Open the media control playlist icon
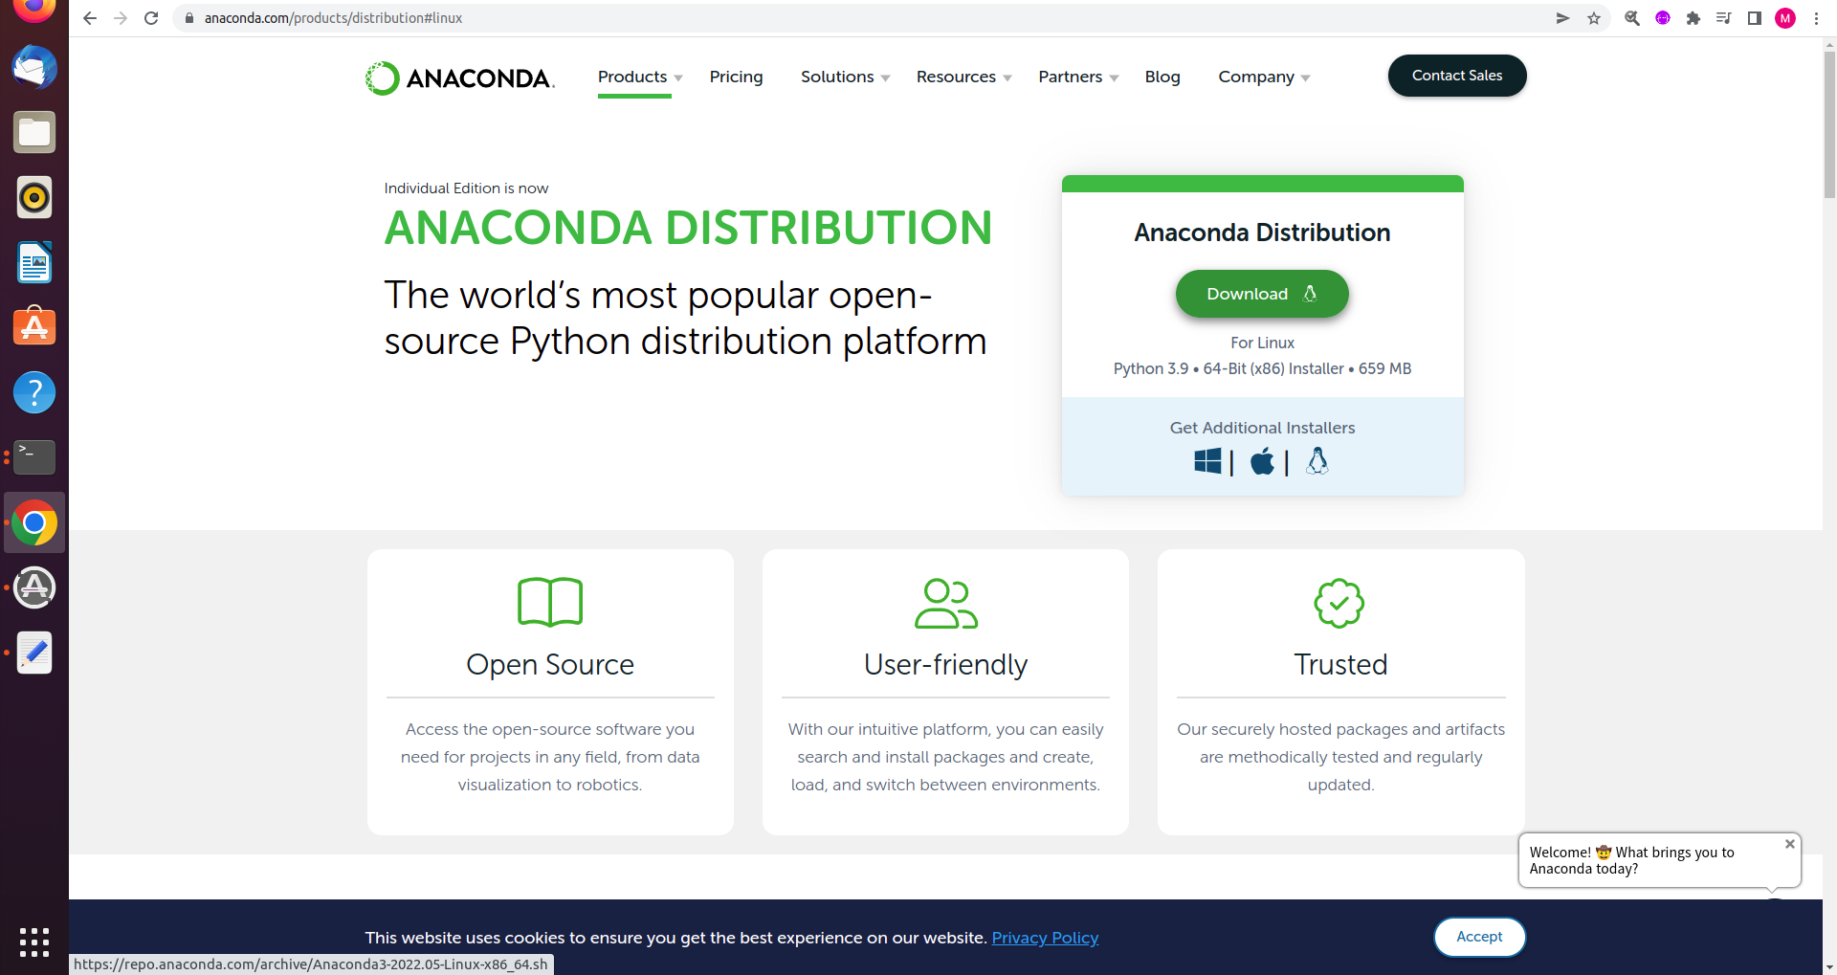This screenshot has height=975, width=1837. click(1724, 18)
